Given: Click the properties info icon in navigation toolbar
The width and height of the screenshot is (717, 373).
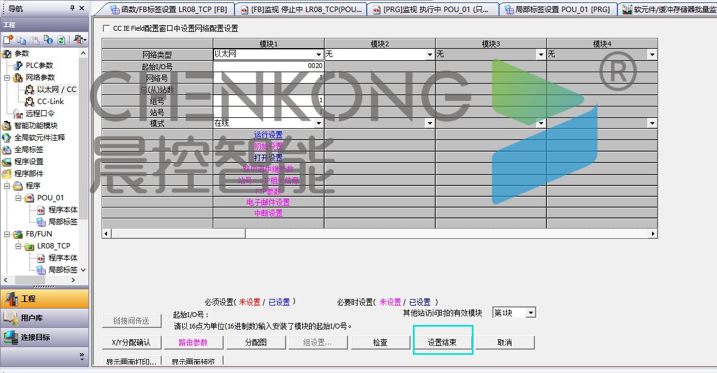Looking at the screenshot, I should coord(48,40).
